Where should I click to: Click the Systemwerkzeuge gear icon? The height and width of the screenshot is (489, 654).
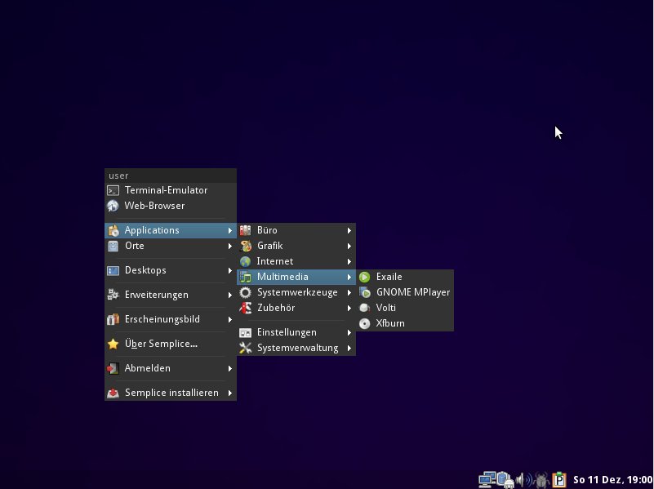click(245, 292)
